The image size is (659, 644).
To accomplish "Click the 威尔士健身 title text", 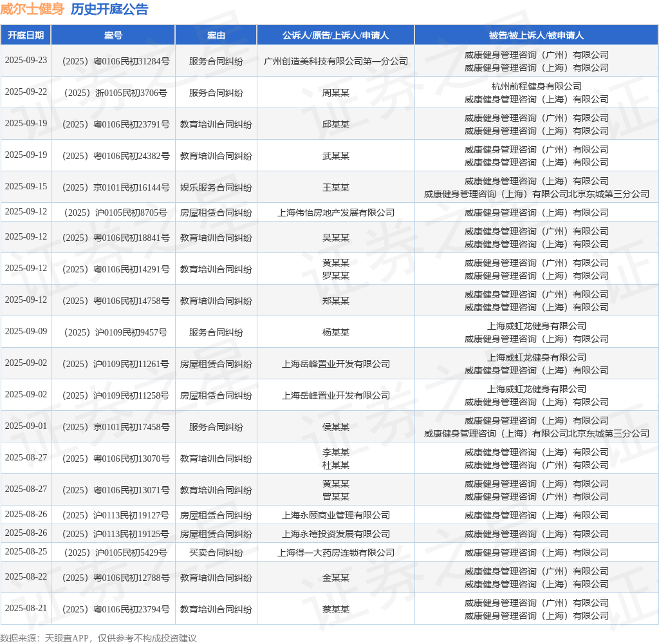I will [x=32, y=9].
